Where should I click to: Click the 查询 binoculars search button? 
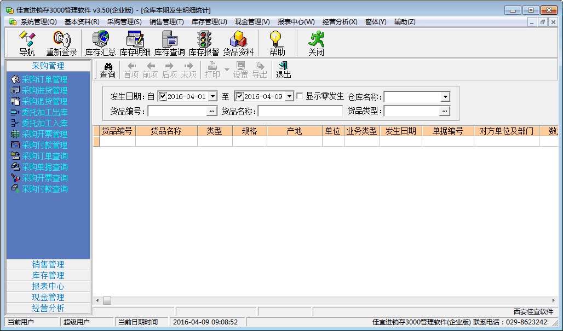pyautogui.click(x=108, y=70)
